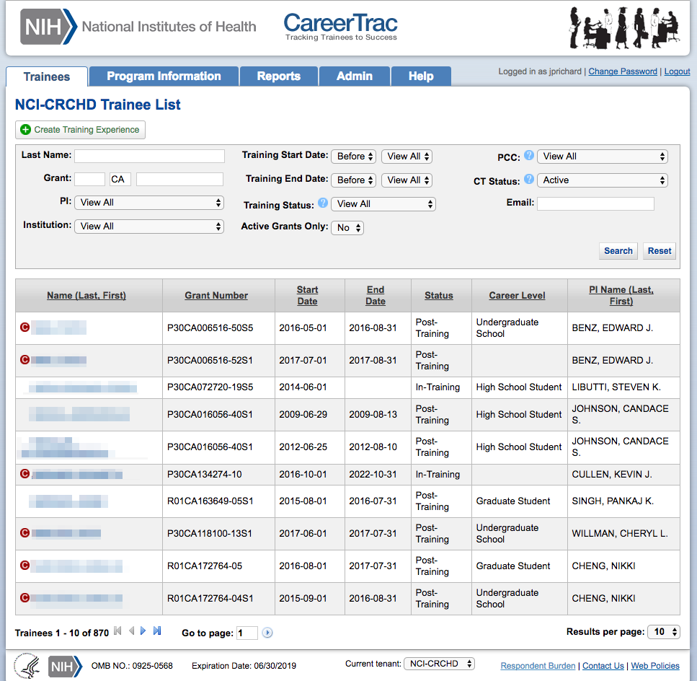Viewport: 697px width, 681px height.
Task: Click the red C icon in R01CA172764-05 row
Action: 25,565
